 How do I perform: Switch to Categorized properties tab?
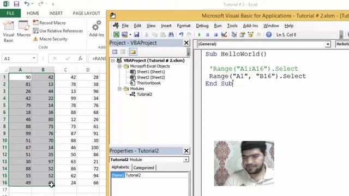[143, 168]
